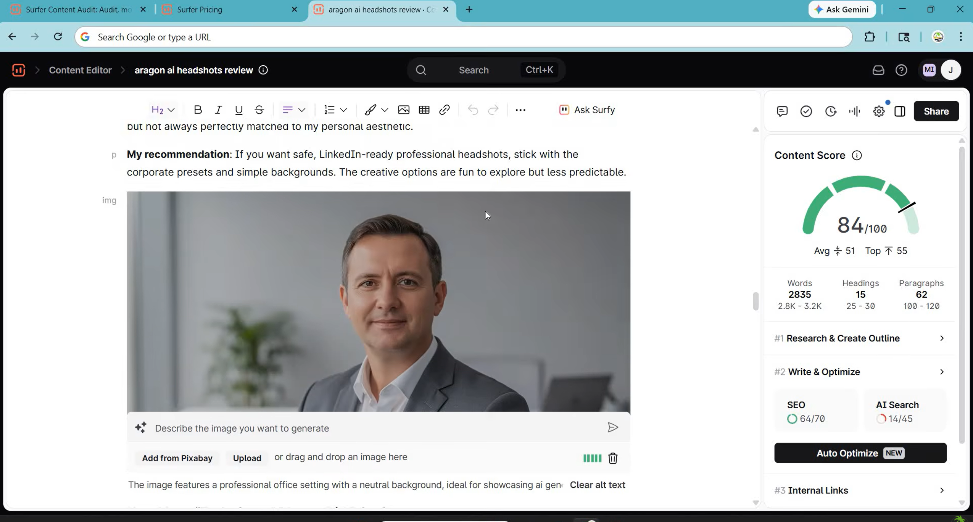Toggle bold formatting

click(x=197, y=110)
